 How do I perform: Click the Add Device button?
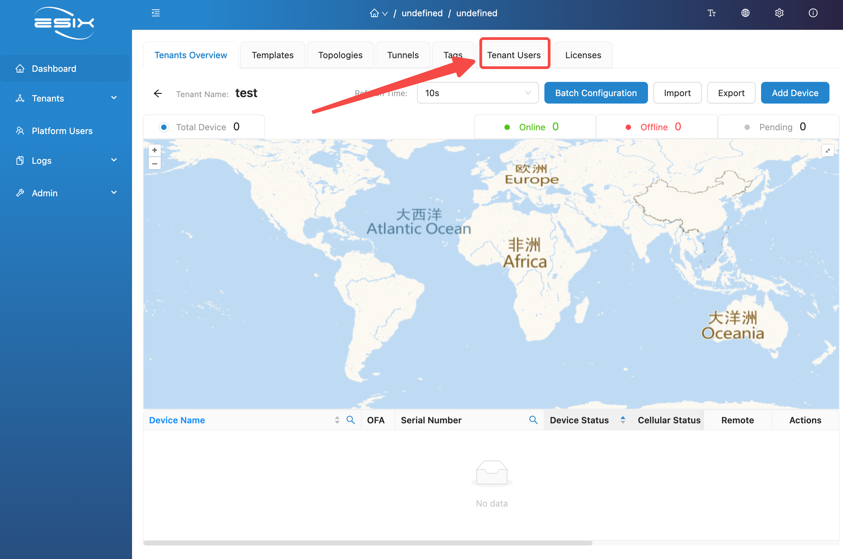point(795,93)
